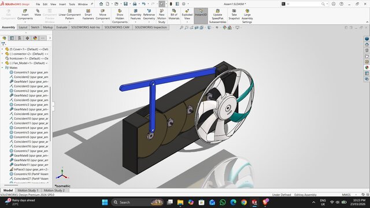The height and width of the screenshot is (208, 370).
Task: Create a New Motion Study
Action: (x=162, y=16)
